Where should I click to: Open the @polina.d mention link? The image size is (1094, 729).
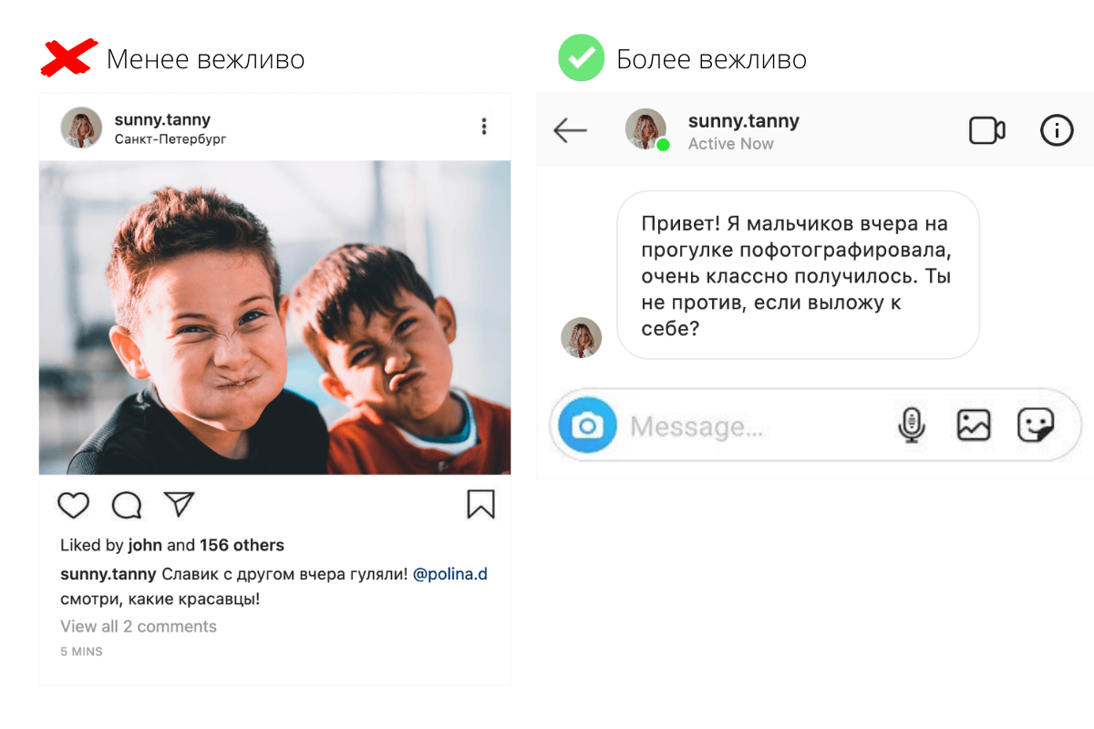pyautogui.click(x=450, y=574)
